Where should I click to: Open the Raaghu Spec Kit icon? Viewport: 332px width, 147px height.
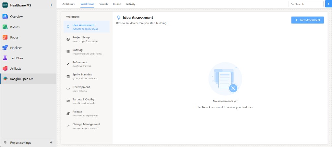(x=5, y=79)
